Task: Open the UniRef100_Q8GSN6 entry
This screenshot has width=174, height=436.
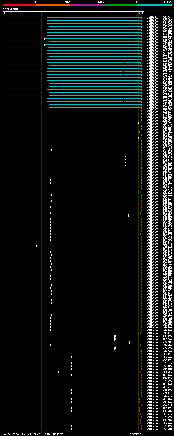Action: [x=159, y=141]
